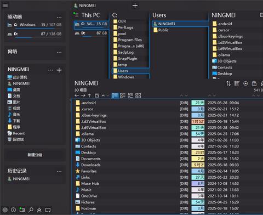Click the 8月 age tag on Muse Hub row
The height and width of the screenshot is (215, 263).
pos(198,184)
